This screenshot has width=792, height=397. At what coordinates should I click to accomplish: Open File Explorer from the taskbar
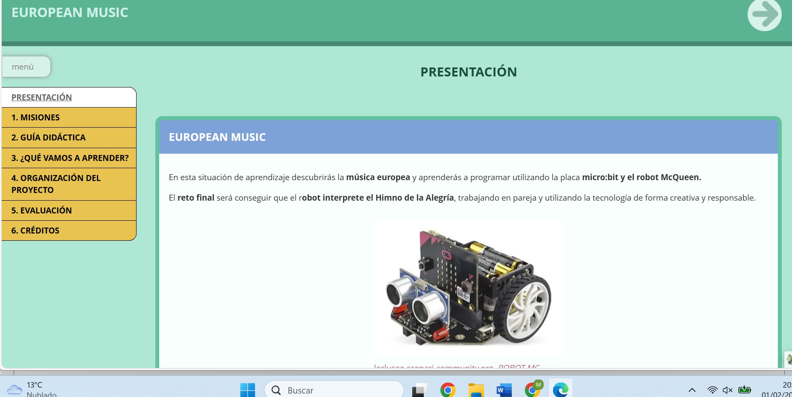tap(476, 390)
